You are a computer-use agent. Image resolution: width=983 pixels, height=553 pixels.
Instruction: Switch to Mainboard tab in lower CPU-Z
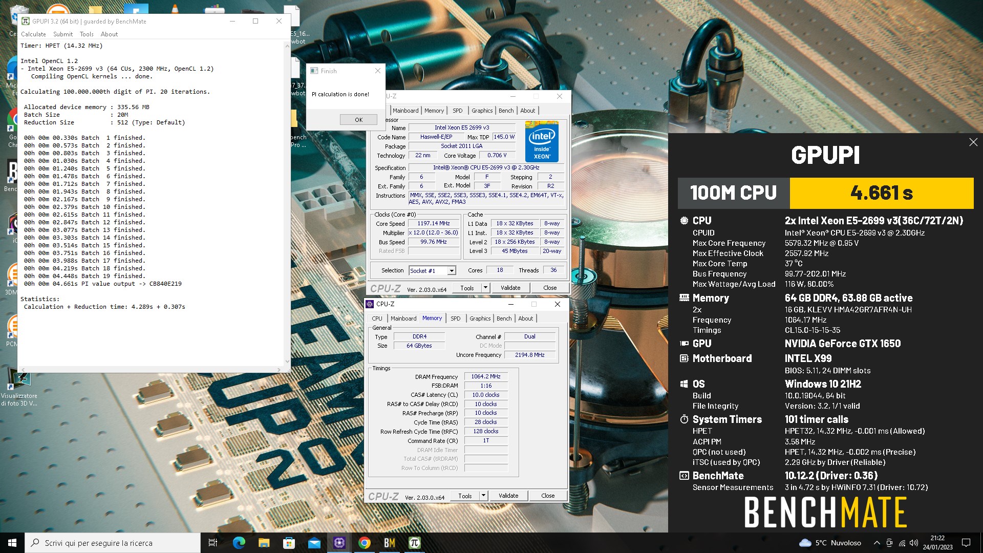coord(403,318)
